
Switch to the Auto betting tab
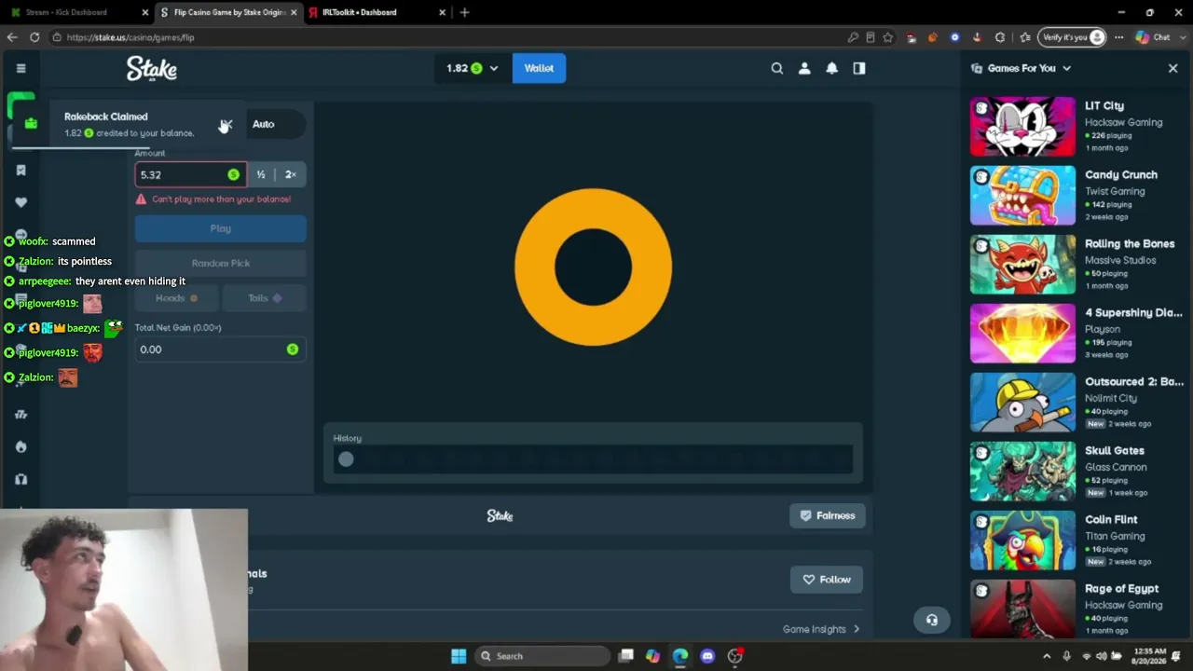point(263,124)
